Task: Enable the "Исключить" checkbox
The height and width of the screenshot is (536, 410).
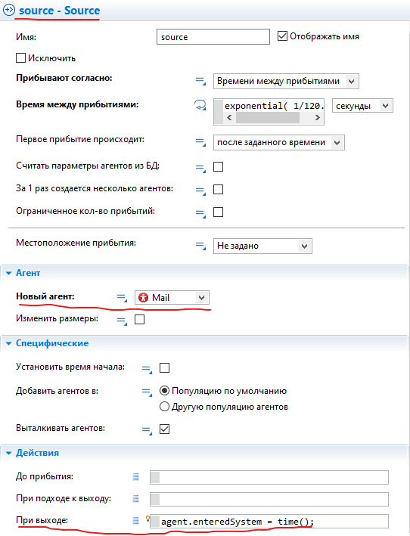Action: (21, 57)
